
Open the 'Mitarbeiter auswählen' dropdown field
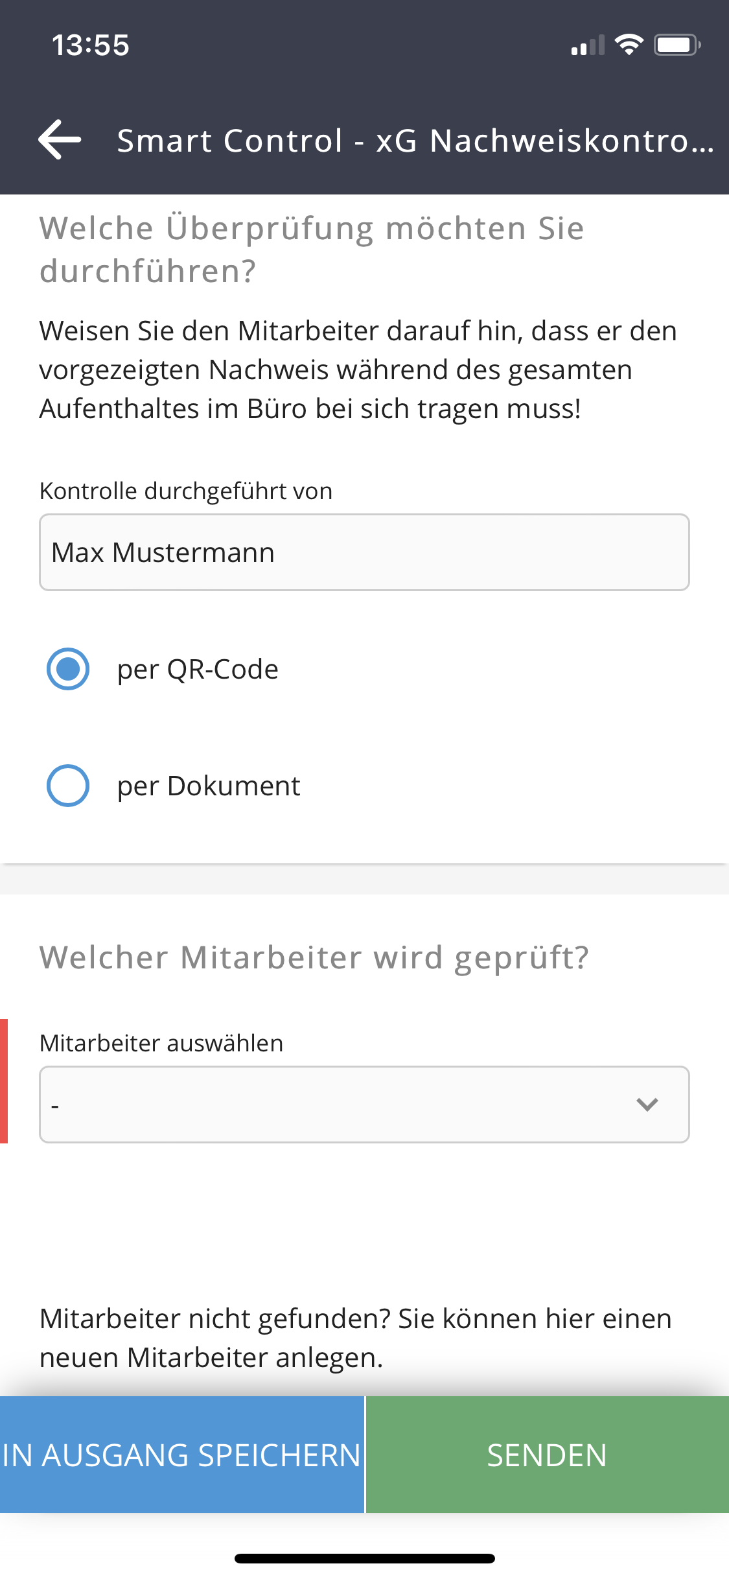point(337,1105)
